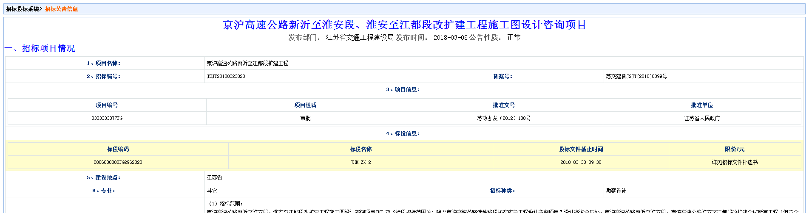Click the 项目编号 column header

(107, 105)
